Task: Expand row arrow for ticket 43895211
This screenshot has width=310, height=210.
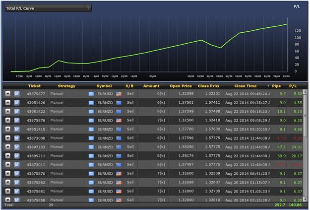Action: [x=8, y=156]
